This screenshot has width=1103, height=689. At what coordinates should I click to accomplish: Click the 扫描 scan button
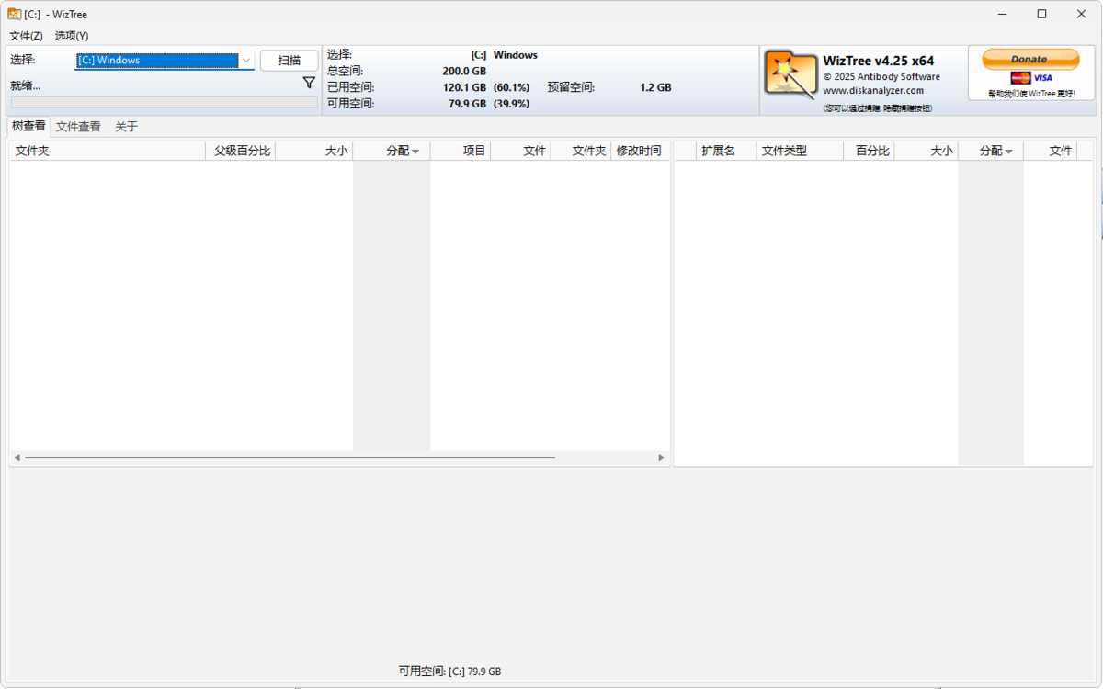pos(290,61)
